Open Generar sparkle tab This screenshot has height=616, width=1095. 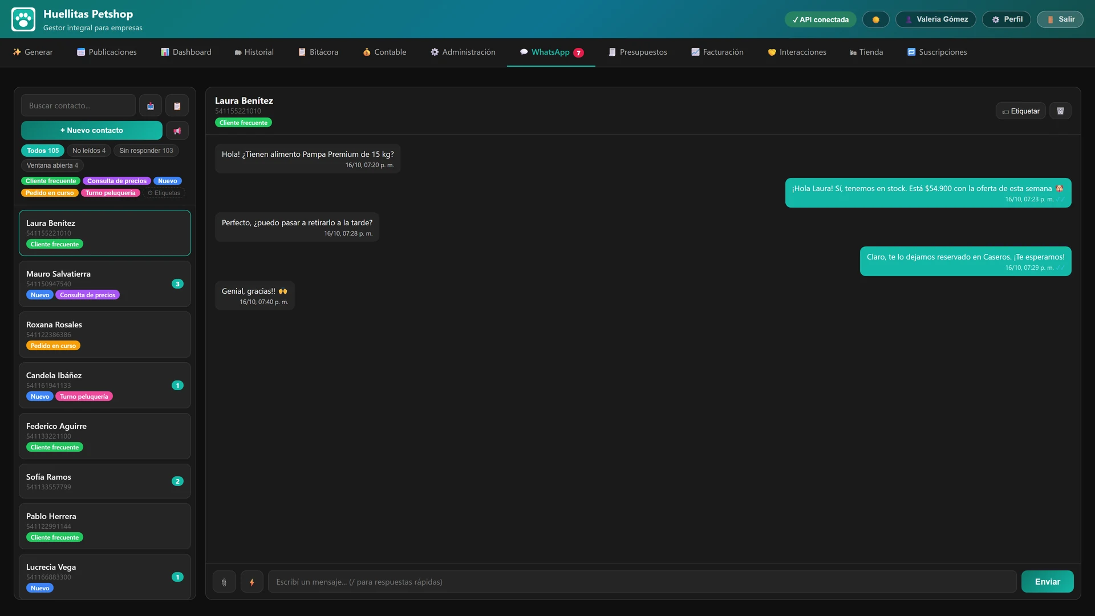point(33,52)
